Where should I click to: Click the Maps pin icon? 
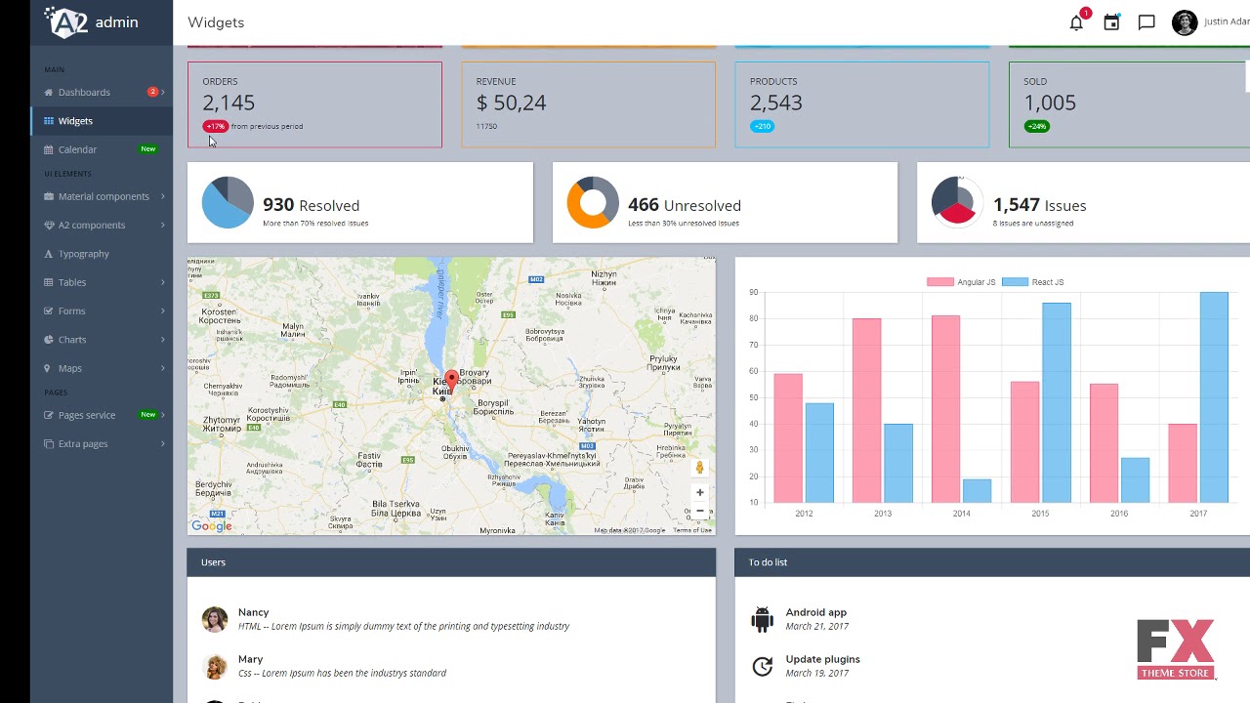pyautogui.click(x=49, y=368)
